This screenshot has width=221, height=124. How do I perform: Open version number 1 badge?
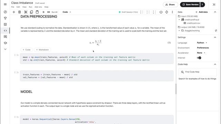(x=202, y=4)
